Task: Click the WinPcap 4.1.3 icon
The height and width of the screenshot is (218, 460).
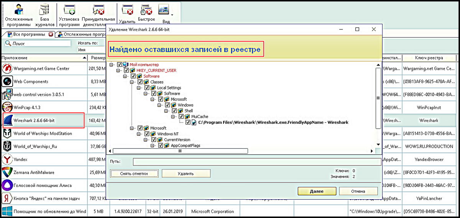Action: coord(7,107)
